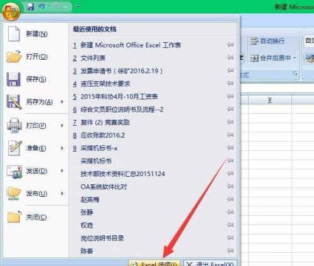Click the Undo icon in quick access toolbar

coord(41,6)
